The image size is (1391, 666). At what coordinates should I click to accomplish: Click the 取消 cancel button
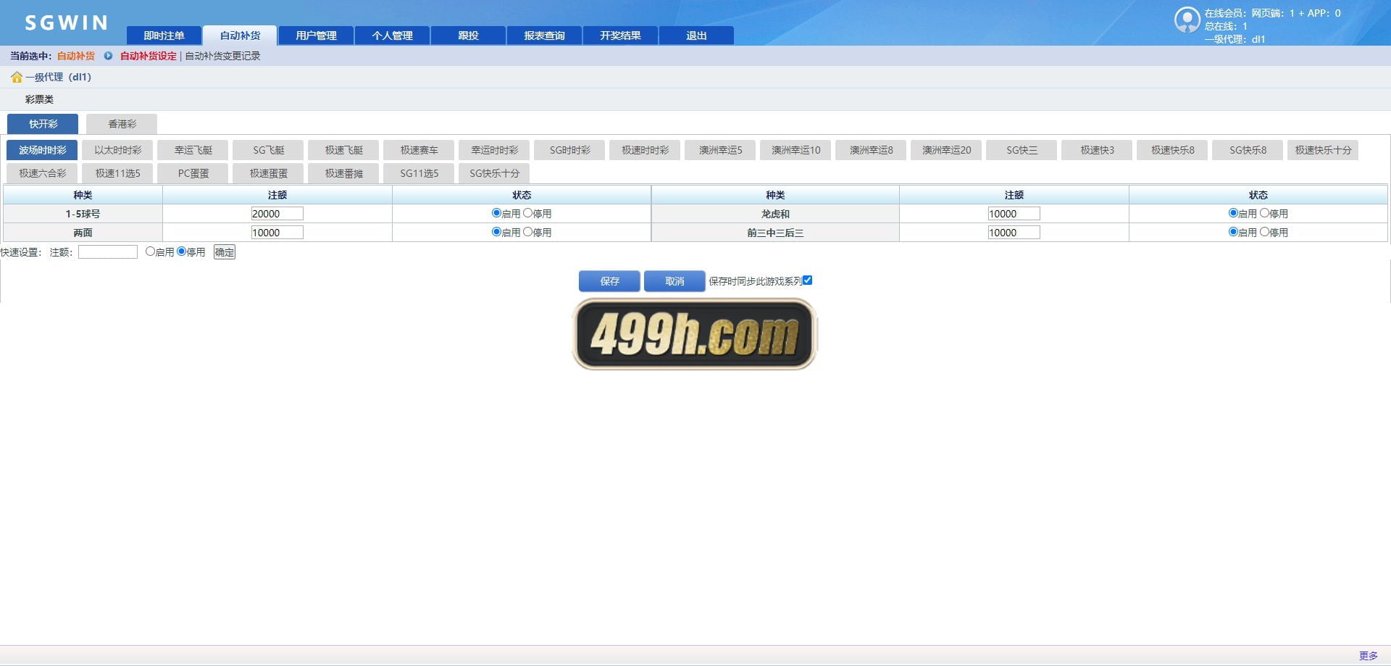pos(674,281)
